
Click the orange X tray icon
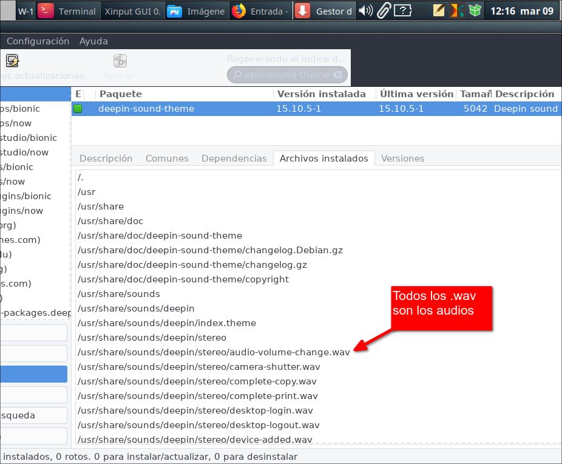click(x=456, y=11)
